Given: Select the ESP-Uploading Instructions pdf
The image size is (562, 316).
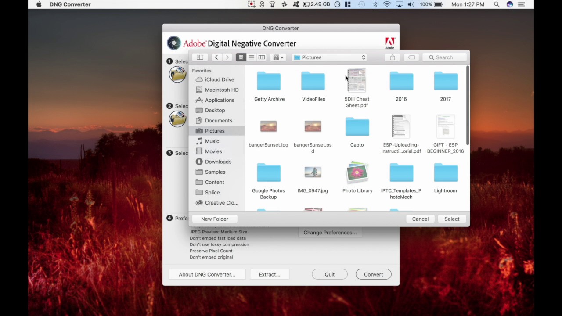Looking at the screenshot, I should click(401, 126).
